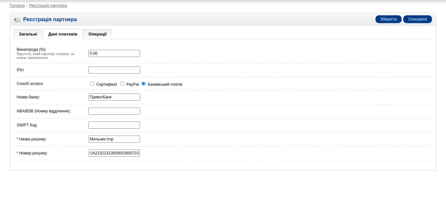Click the Назва банку label

28,97
